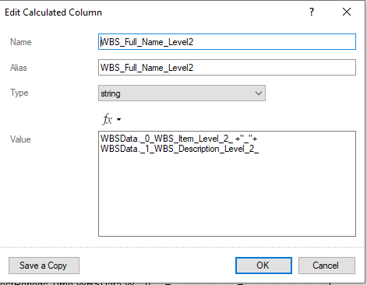Click the Value label
Image resolution: width=367 pixels, height=285 pixels.
pos(20,139)
